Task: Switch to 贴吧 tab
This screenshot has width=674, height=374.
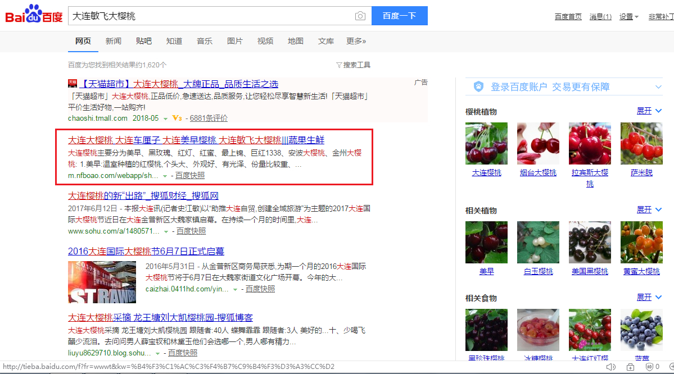Action: coord(143,41)
